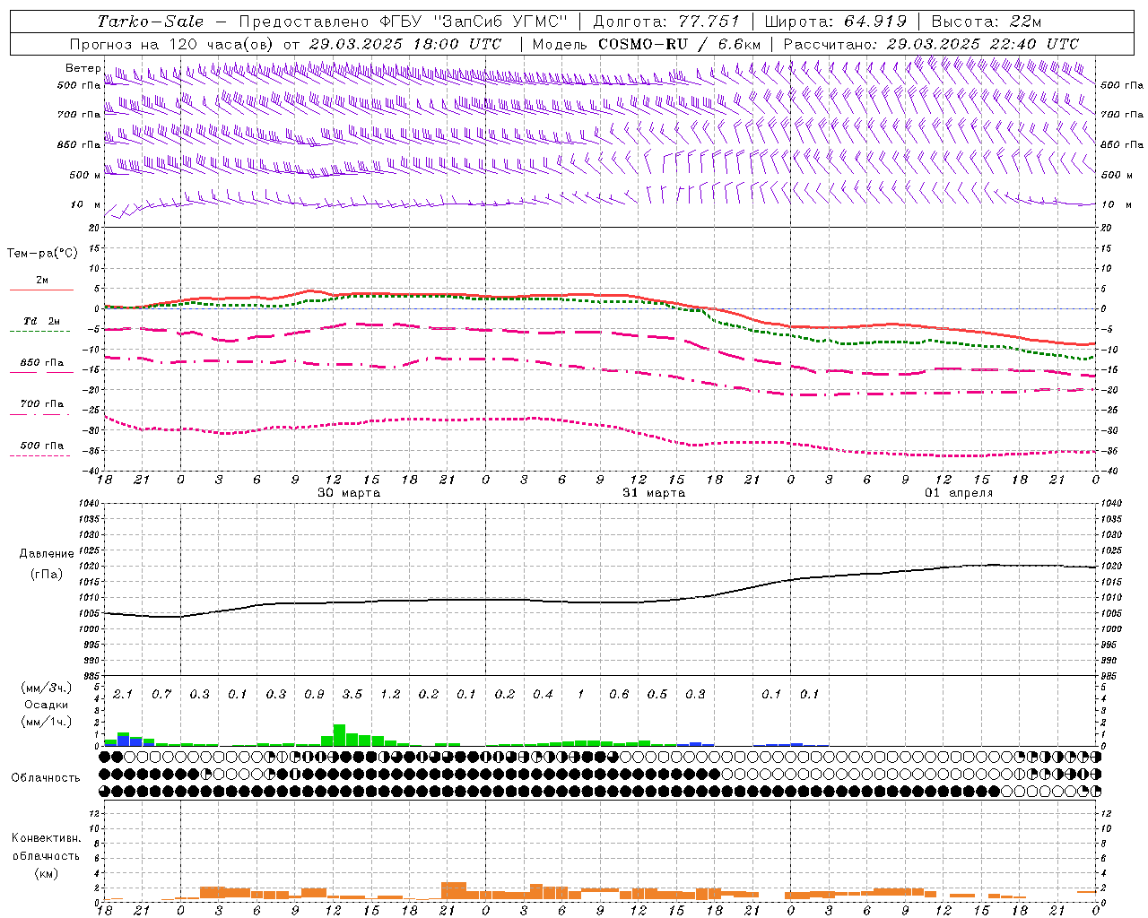Click computed time '29.03.2025 22:40 UTC'
Screen dimensions: 1148x918
(x=983, y=44)
